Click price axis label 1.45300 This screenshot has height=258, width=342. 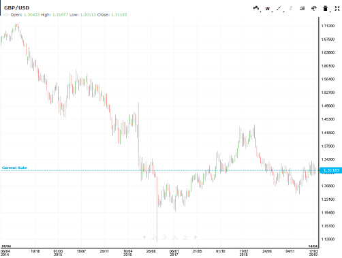[x=328, y=119]
